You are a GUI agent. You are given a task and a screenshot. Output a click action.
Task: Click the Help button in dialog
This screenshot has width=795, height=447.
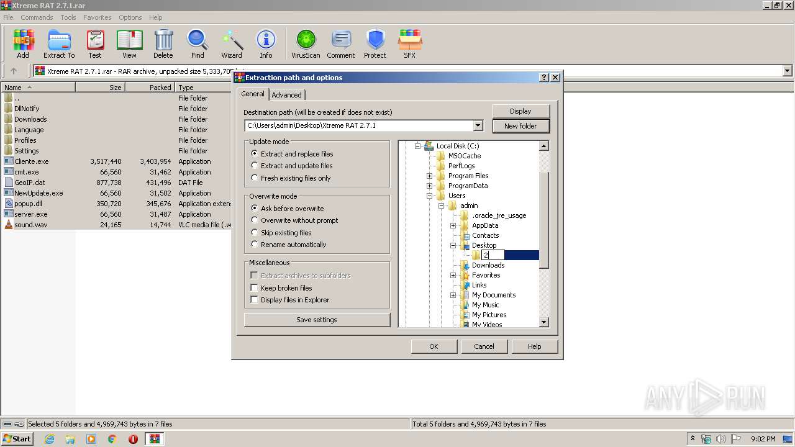[x=534, y=346]
